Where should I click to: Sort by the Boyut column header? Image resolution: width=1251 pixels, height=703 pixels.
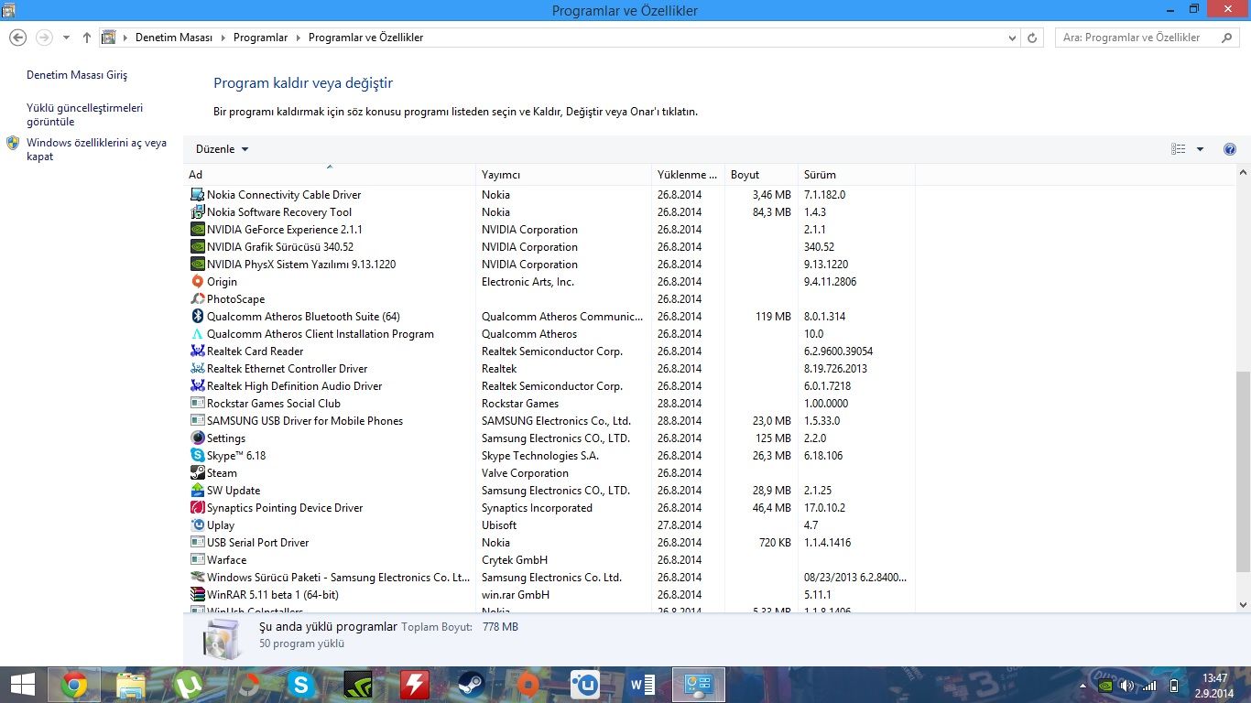click(x=762, y=175)
